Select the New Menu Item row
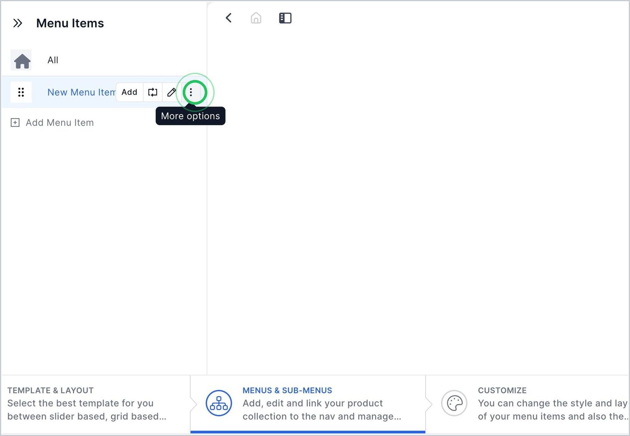The image size is (630, 436). click(x=104, y=92)
